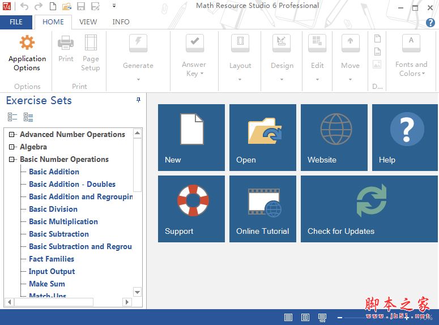Click the Save As icon in title bar
The height and width of the screenshot is (325, 439).
pyautogui.click(x=95, y=6)
